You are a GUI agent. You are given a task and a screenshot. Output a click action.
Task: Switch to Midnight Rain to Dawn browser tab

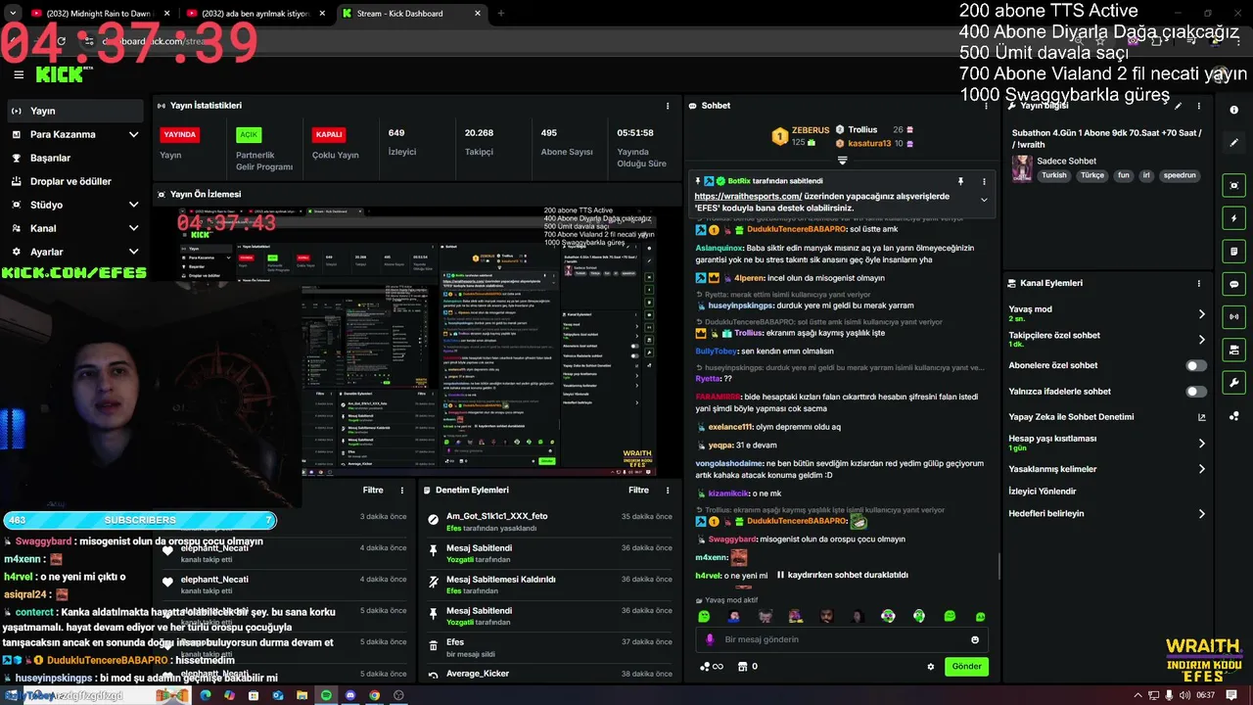[101, 14]
